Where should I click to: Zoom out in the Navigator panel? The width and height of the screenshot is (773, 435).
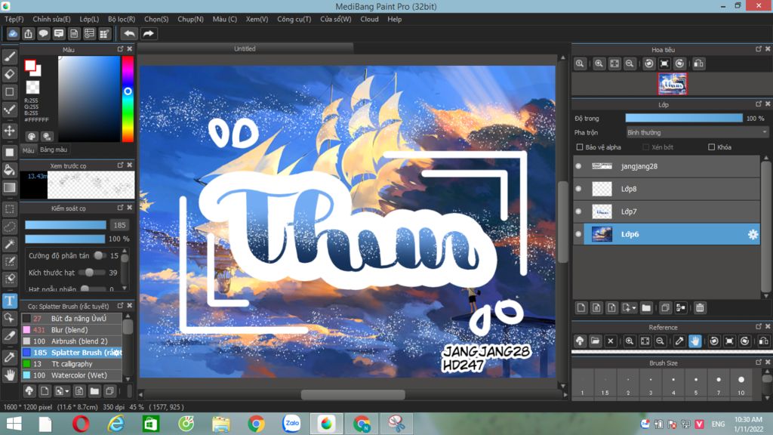pyautogui.click(x=630, y=63)
